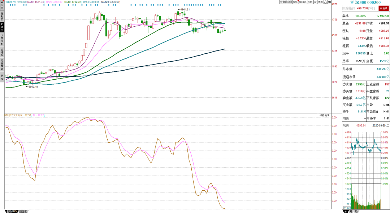Image resolution: width=390 pixels, height=213 pixels.
Task: Select the 筹 tab under the mini chart
Action: (x=351, y=211)
